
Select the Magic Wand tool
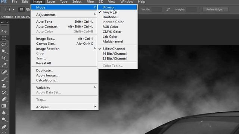(x=4, y=51)
